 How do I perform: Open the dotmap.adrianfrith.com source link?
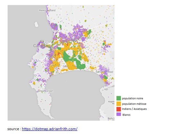point(49,129)
